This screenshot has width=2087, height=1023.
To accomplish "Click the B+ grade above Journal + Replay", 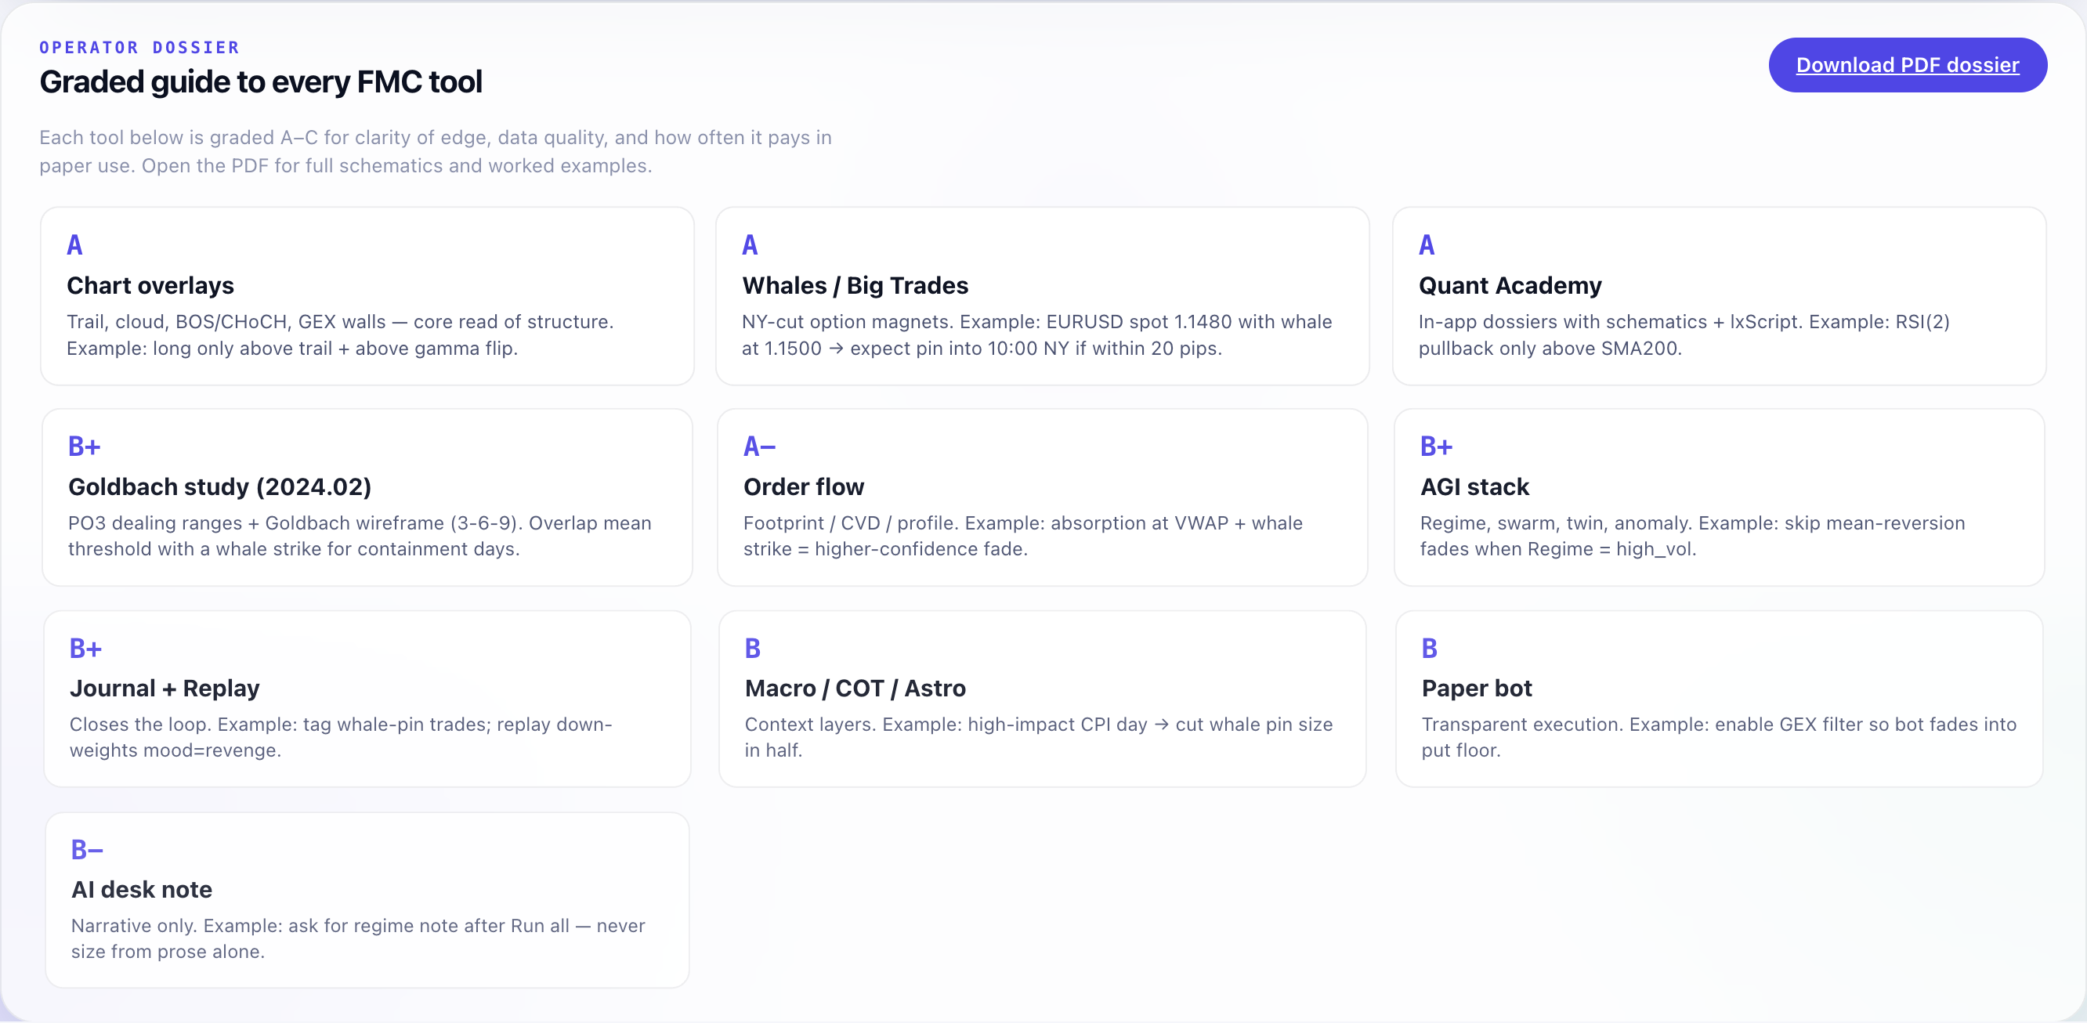I will [x=86, y=648].
